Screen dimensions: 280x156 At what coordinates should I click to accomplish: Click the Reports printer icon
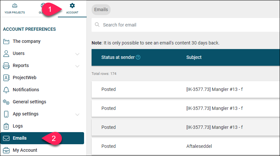coord(6,66)
